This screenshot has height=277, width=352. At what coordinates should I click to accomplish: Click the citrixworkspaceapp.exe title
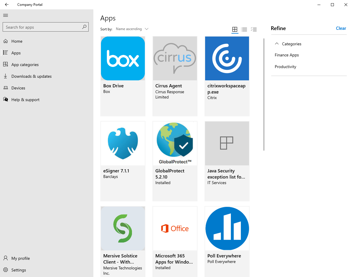(x=226, y=89)
